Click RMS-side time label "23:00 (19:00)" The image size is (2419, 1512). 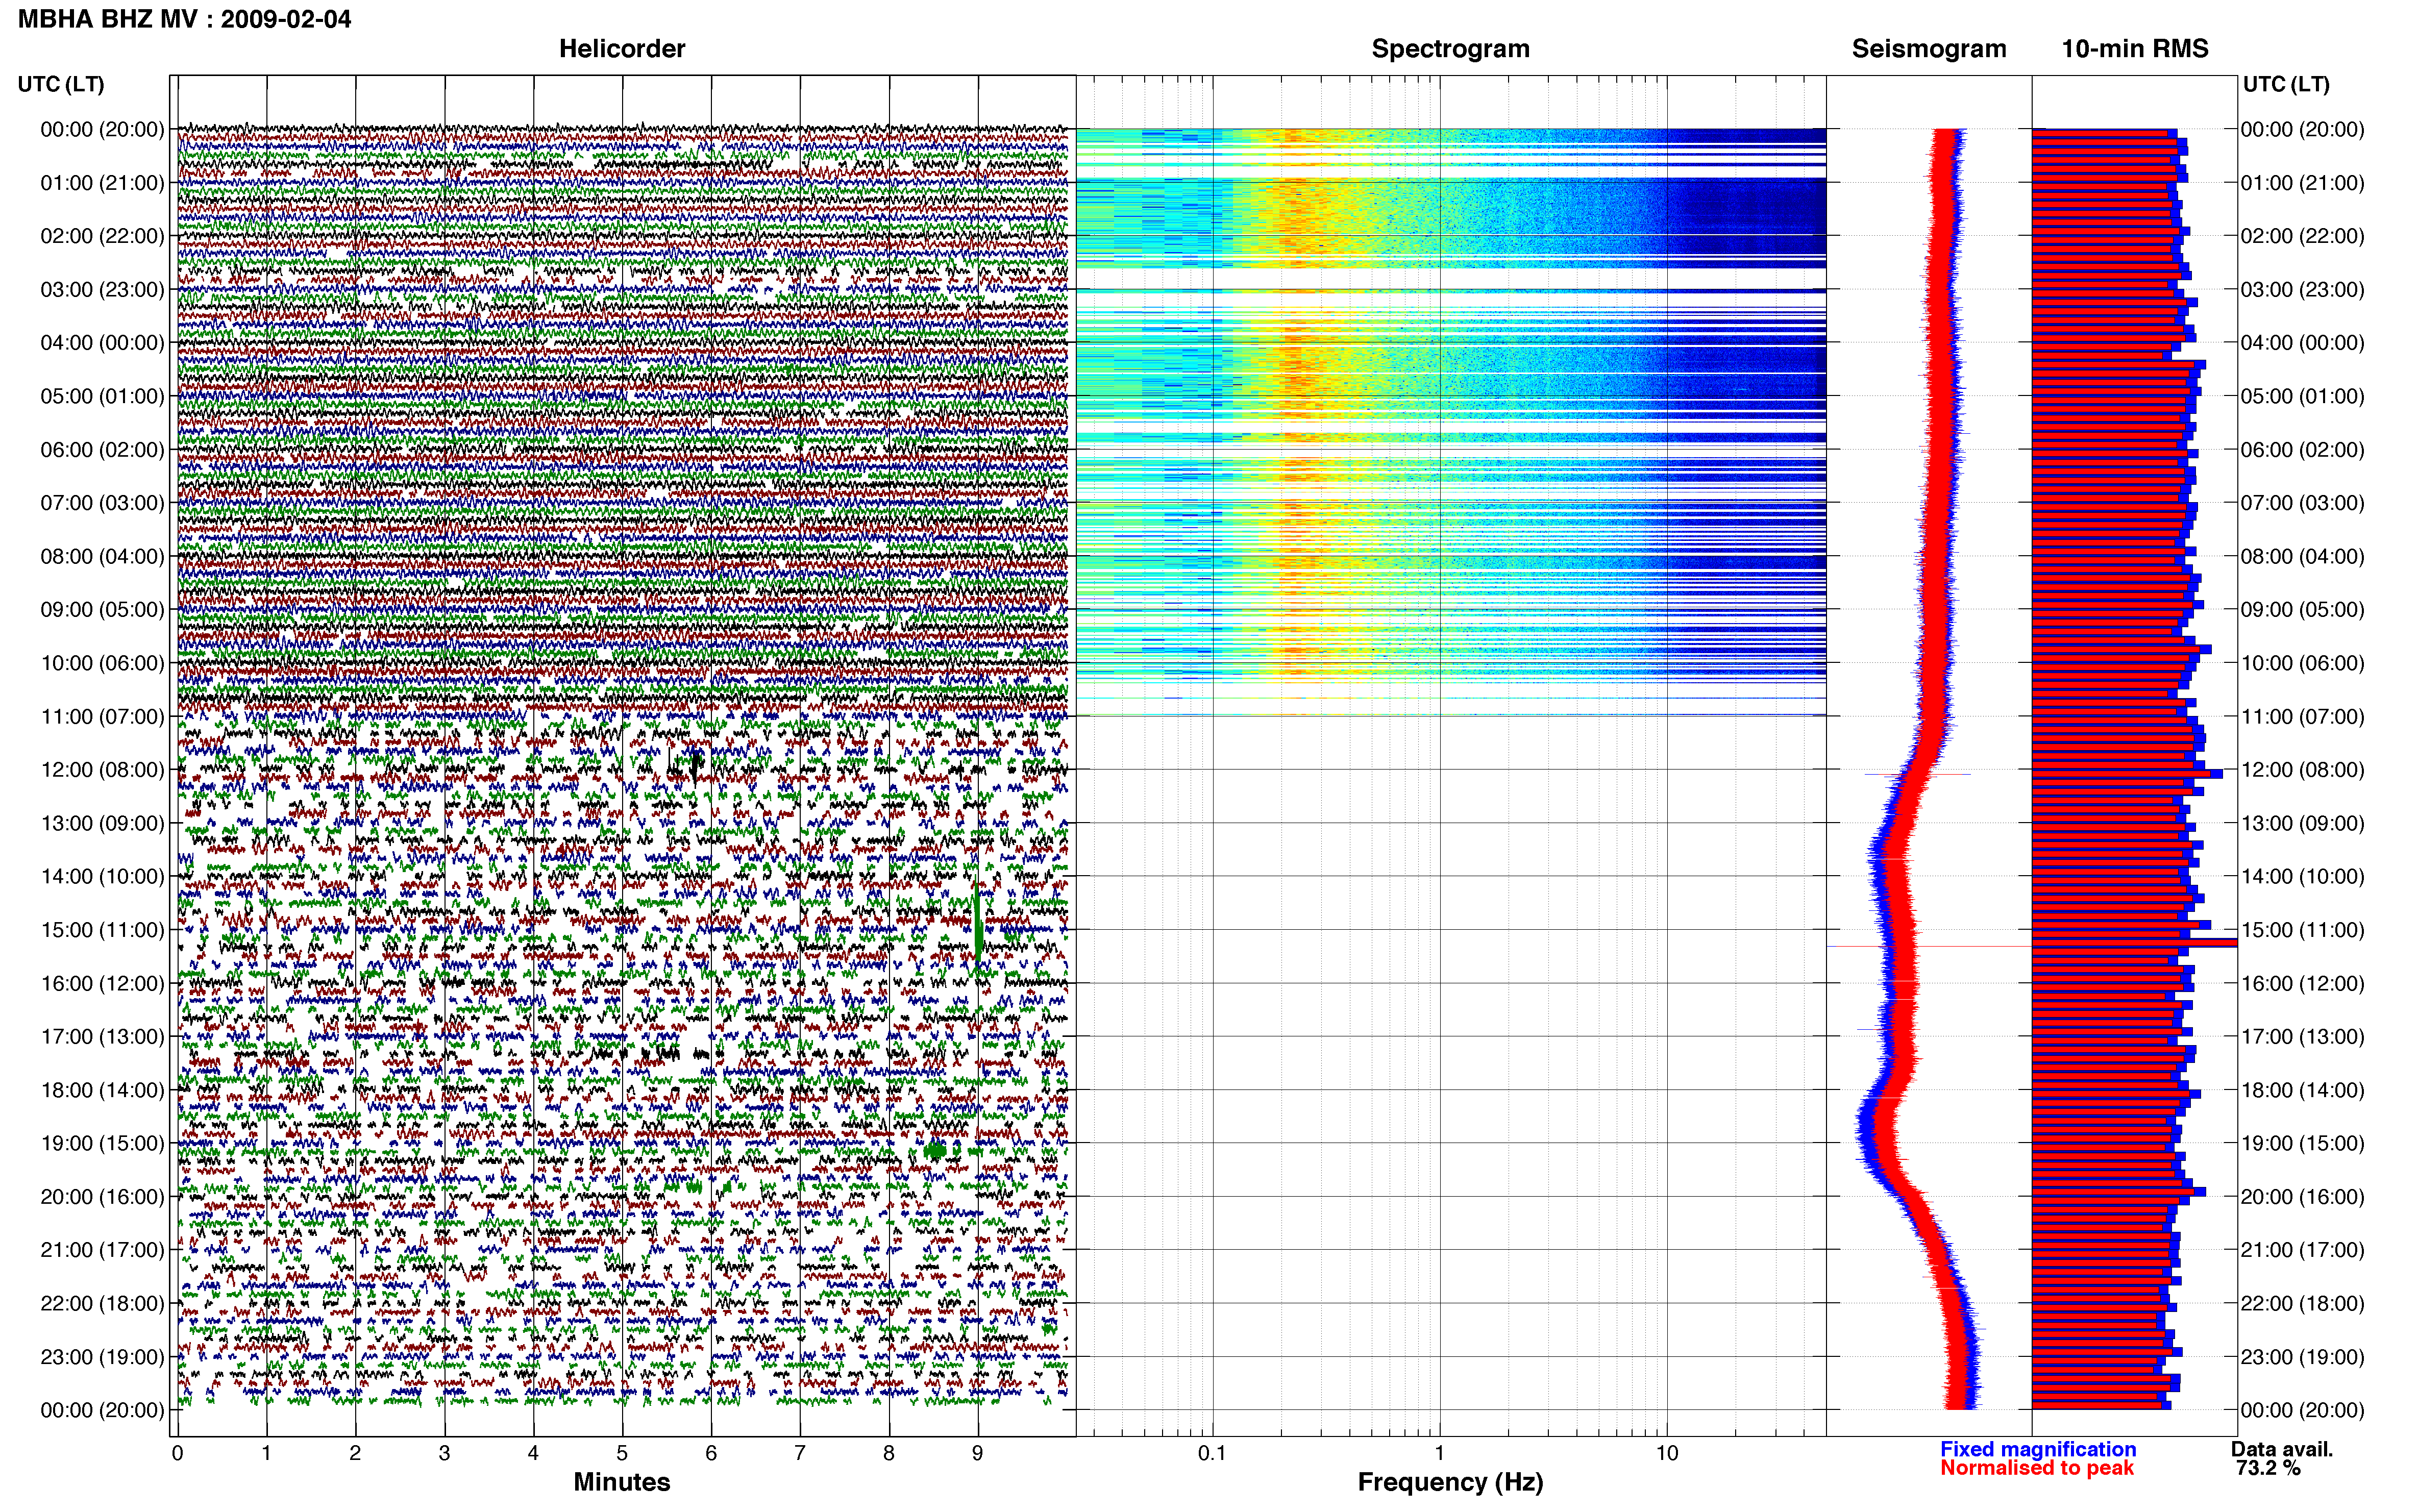[2302, 1357]
